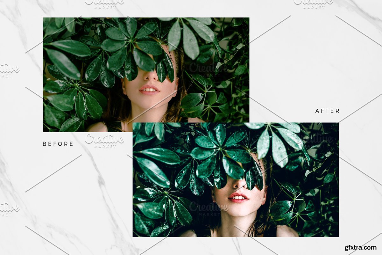Screen dimensions: 382x255
Task: Click the red lips in the After photo
Action: click(x=238, y=197)
